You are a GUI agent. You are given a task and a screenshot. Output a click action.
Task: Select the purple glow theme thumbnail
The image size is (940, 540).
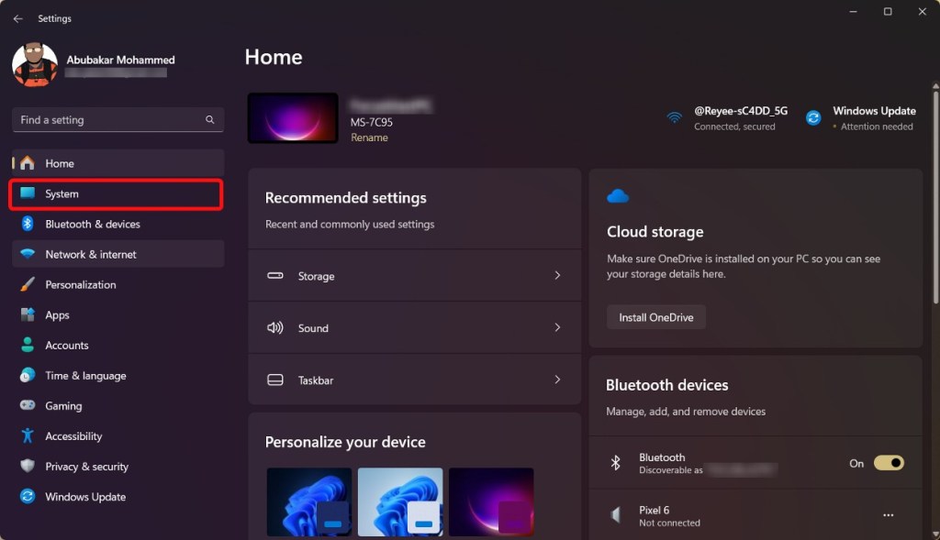491,501
